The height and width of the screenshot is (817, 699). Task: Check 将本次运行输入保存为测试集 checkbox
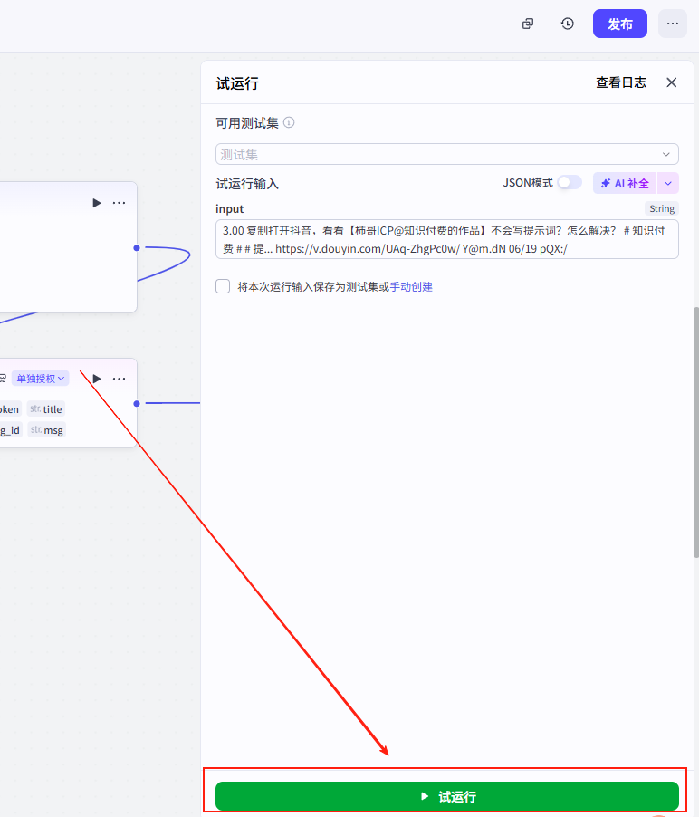point(223,286)
